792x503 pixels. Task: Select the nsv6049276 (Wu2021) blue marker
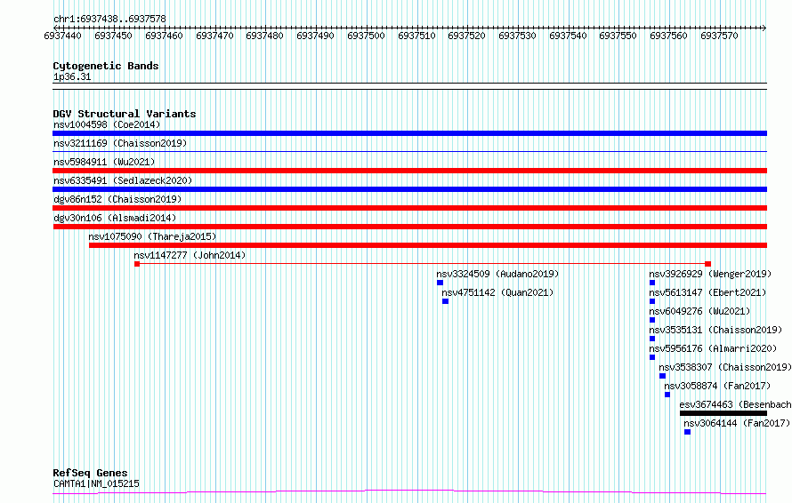pyautogui.click(x=652, y=320)
